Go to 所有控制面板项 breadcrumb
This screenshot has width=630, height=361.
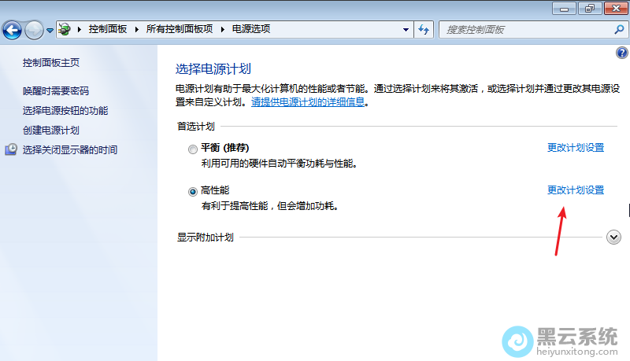click(180, 29)
